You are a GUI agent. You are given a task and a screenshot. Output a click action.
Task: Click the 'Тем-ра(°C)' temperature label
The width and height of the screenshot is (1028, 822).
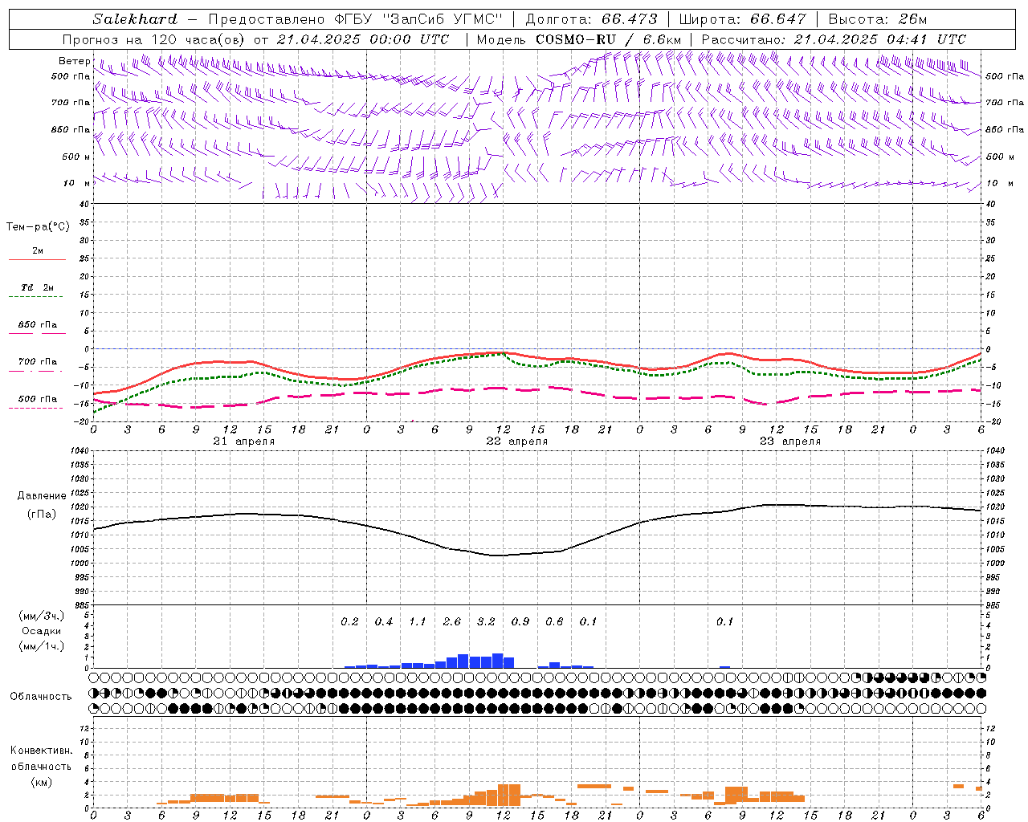(x=38, y=227)
